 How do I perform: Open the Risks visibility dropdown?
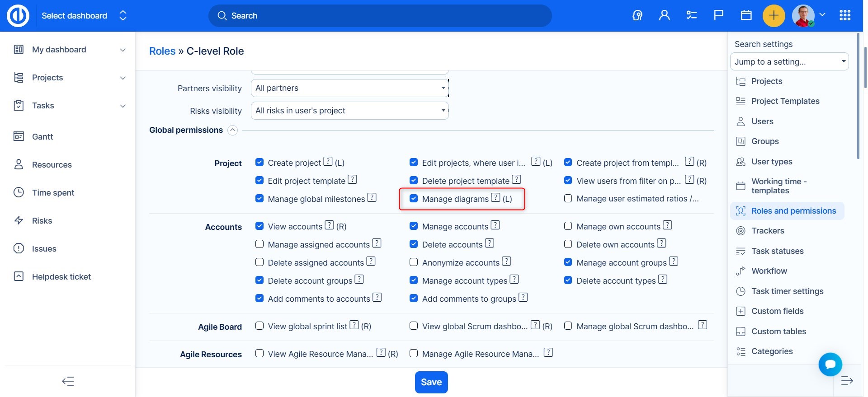click(349, 111)
